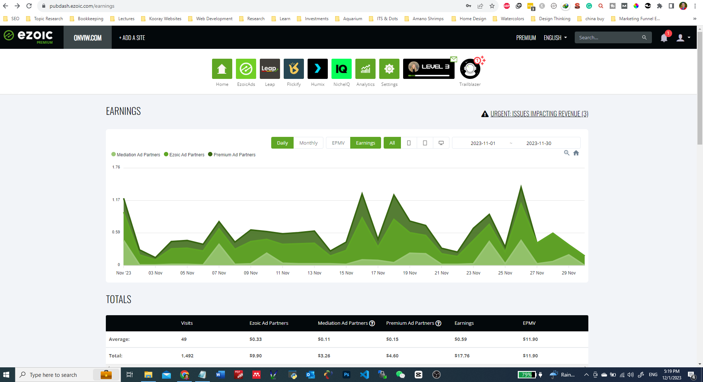
Task: Open the Analytics app icon
Action: [x=365, y=69]
